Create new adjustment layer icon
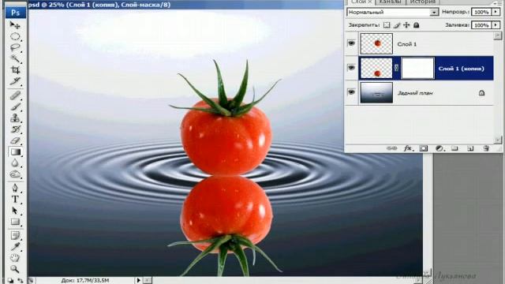Viewport: 505px width, 284px height. (x=440, y=148)
